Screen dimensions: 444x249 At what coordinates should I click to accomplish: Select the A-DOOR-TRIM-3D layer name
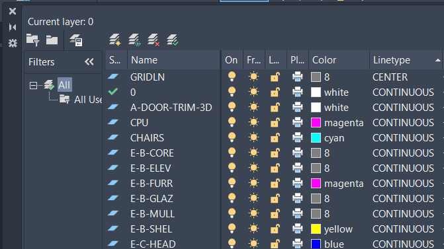click(171, 108)
